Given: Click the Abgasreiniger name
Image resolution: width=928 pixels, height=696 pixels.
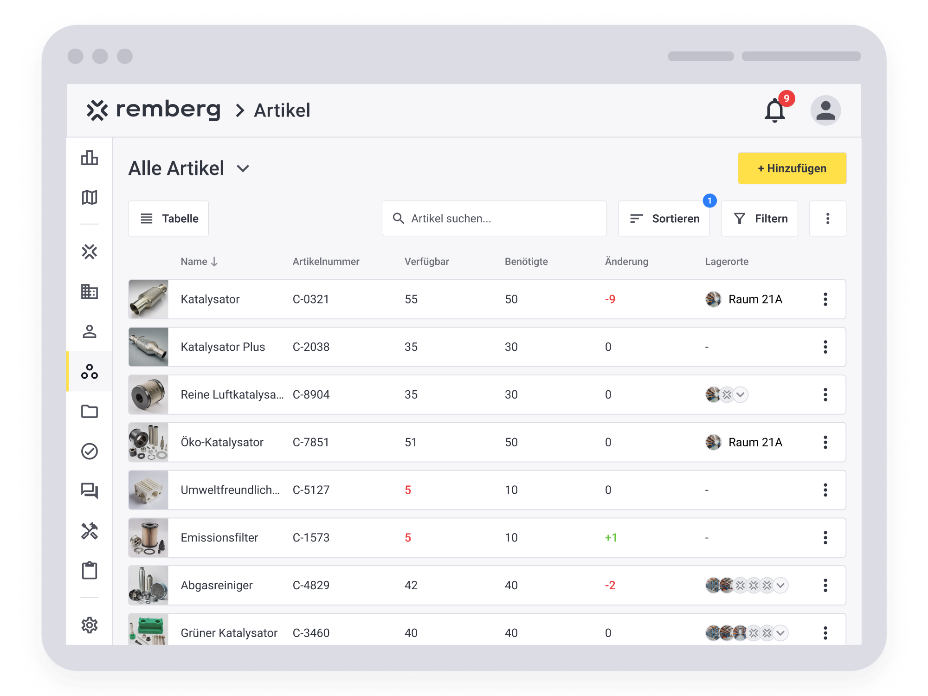Looking at the screenshot, I should pos(217,586).
